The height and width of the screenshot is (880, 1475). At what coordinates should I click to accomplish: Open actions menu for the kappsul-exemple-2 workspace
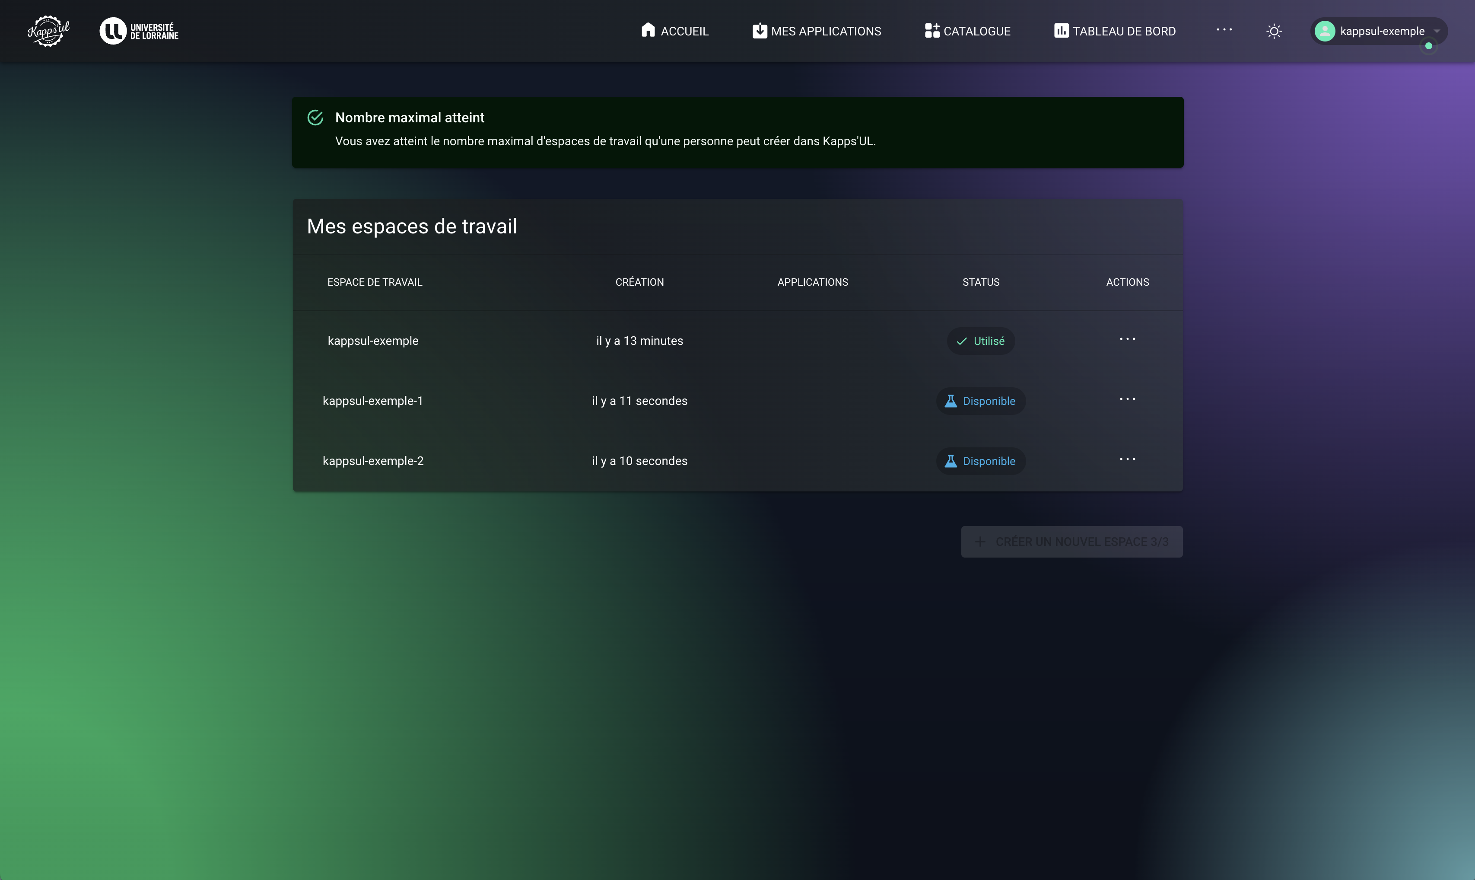(x=1127, y=459)
